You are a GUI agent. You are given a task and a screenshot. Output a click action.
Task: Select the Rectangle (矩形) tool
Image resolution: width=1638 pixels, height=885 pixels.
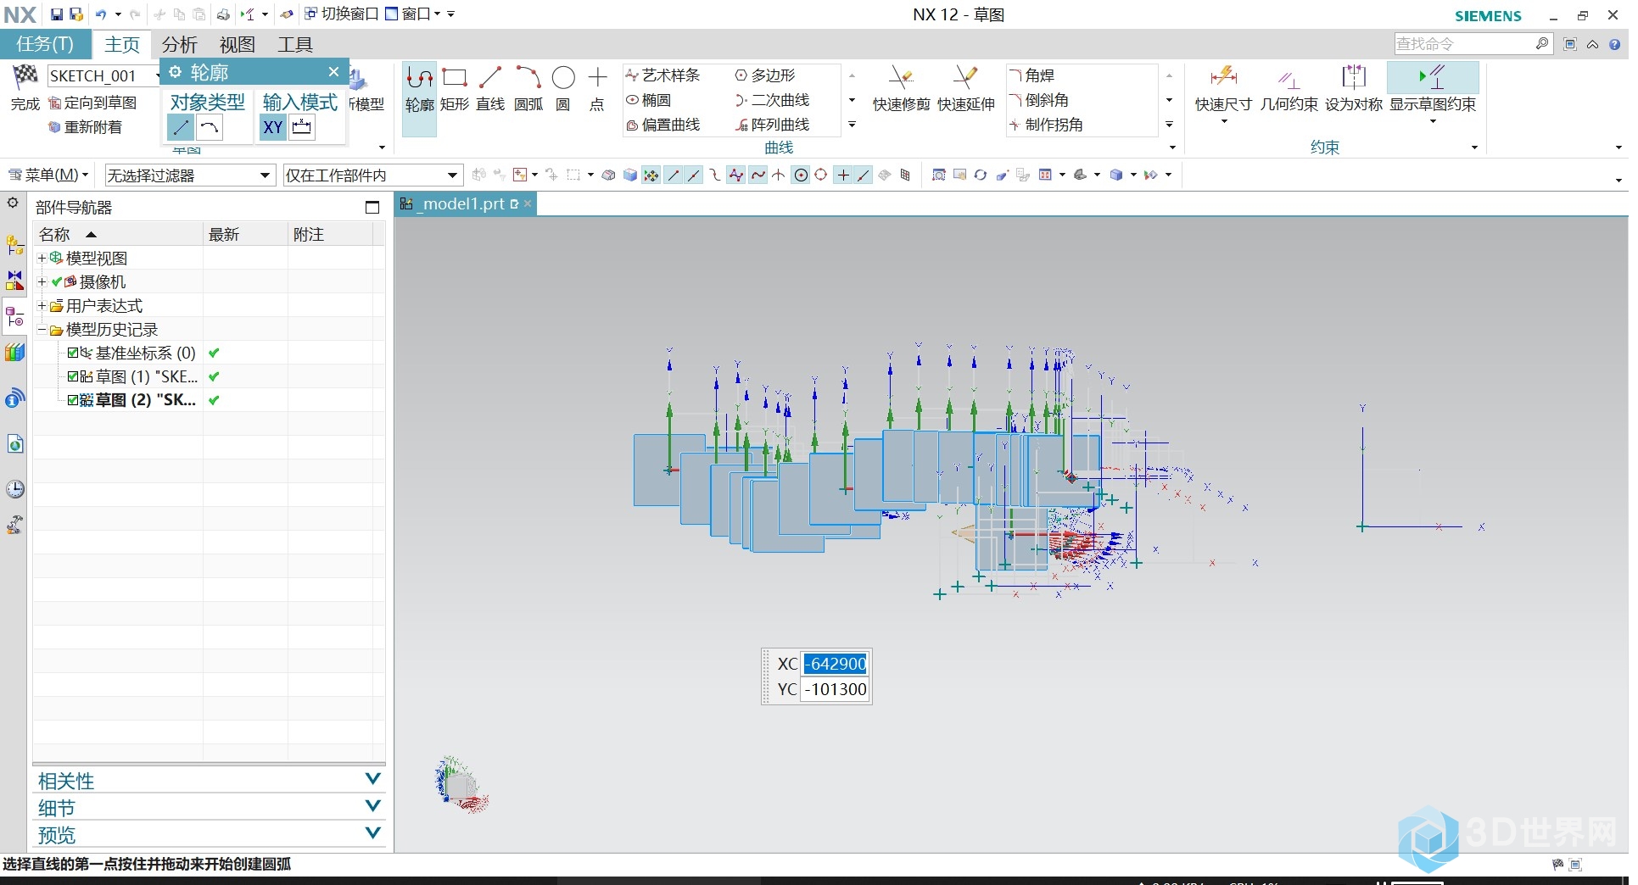pyautogui.click(x=455, y=90)
